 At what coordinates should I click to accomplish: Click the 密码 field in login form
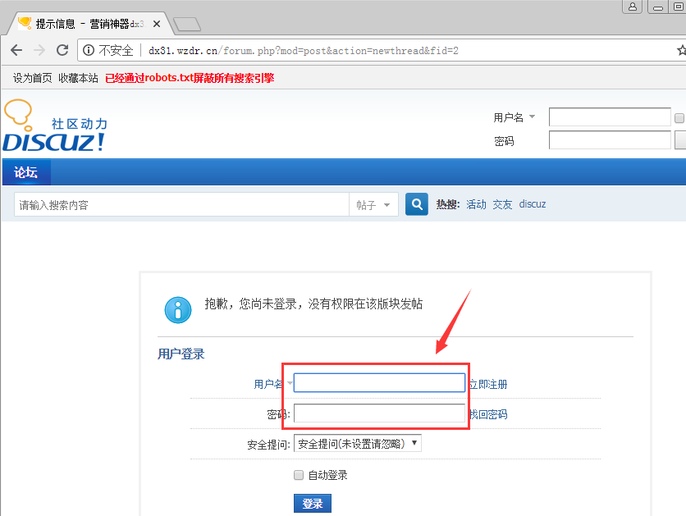tap(379, 413)
